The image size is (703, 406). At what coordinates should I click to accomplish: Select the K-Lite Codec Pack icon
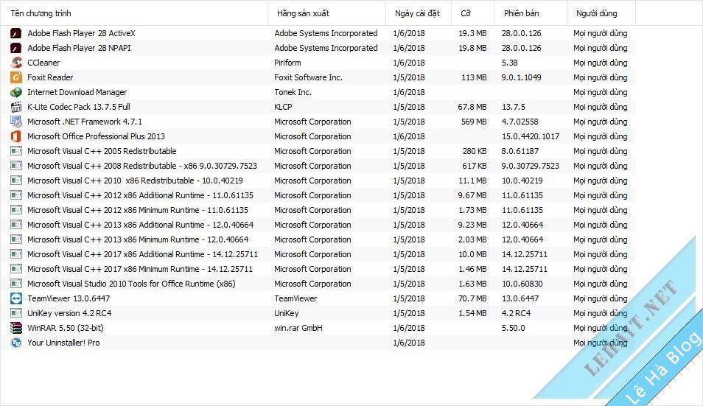(x=16, y=107)
